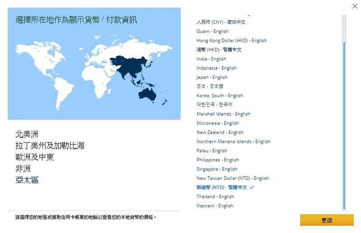The image size is (361, 233).
Task: Choose Vietnam - English
Action: 215,206
